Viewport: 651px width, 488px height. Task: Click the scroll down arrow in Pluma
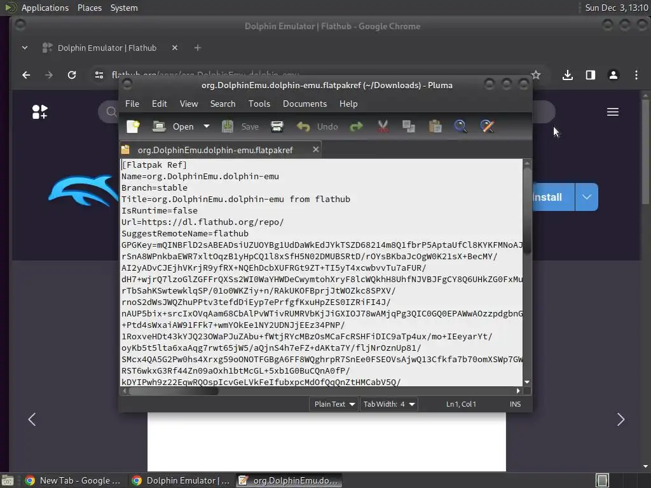(527, 382)
